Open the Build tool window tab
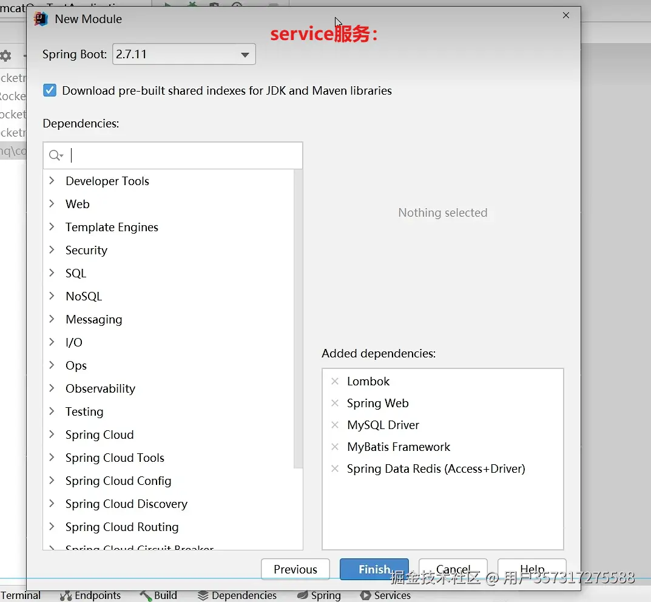This screenshot has height=602, width=651. [x=158, y=595]
